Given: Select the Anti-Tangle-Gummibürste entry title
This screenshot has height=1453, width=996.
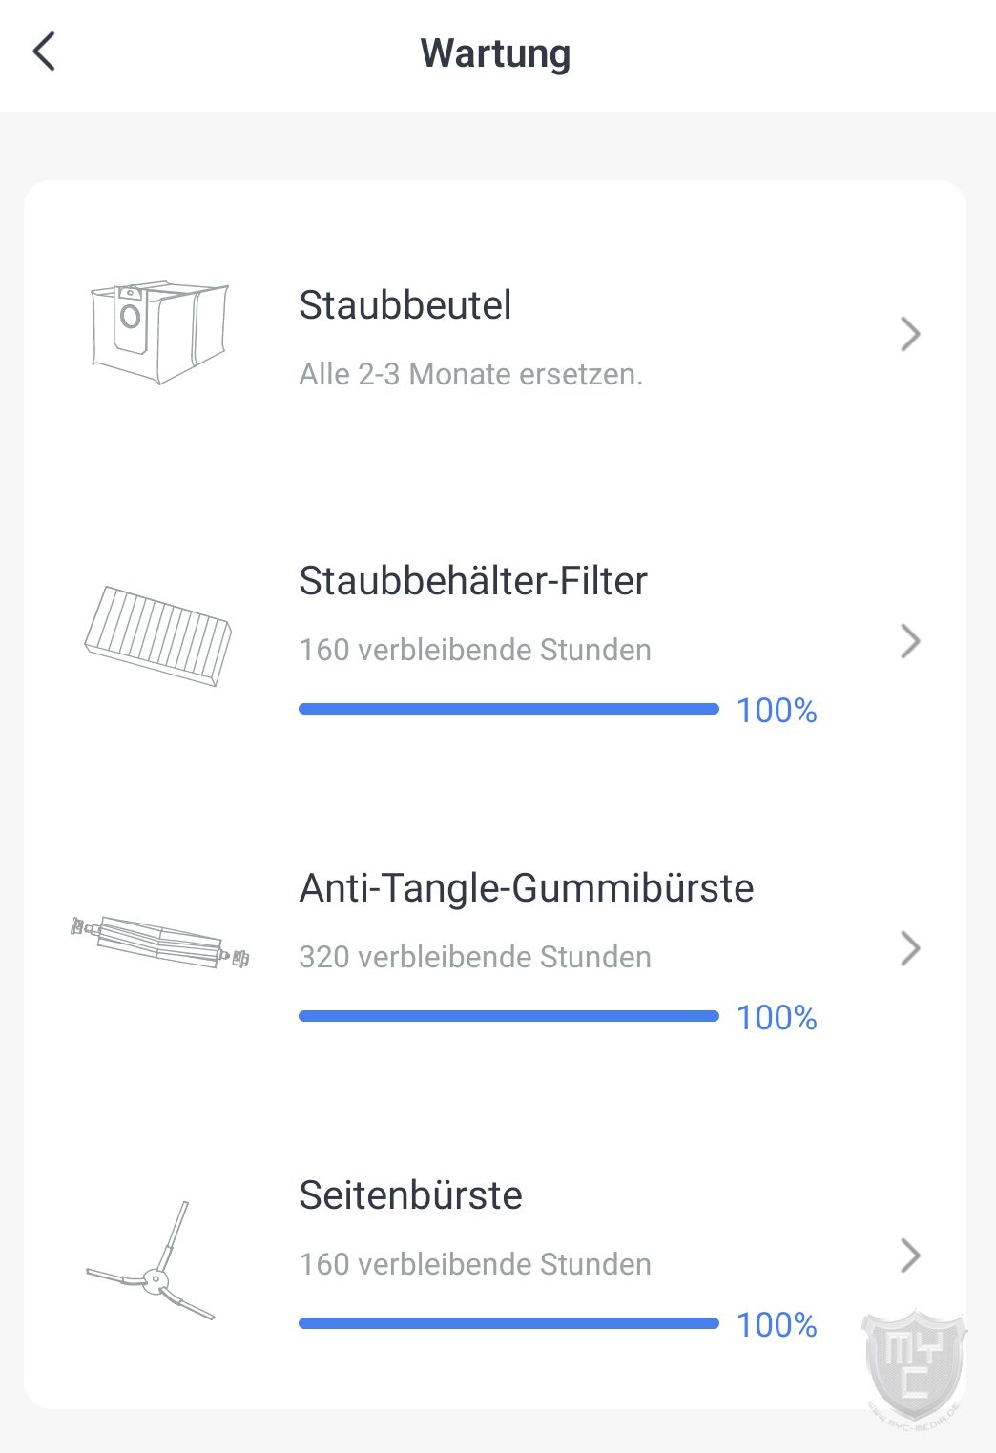Looking at the screenshot, I should coord(527,888).
